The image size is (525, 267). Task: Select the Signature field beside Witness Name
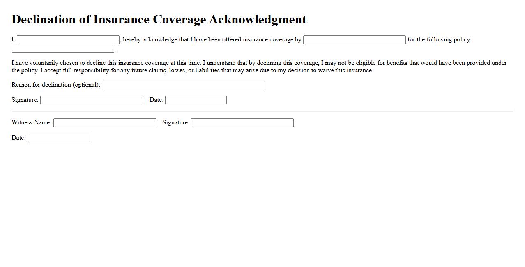tap(242, 122)
